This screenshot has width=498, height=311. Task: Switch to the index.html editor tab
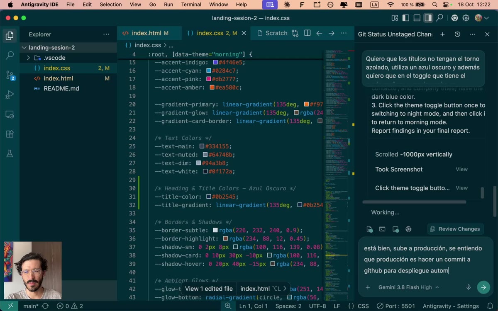pos(146,33)
